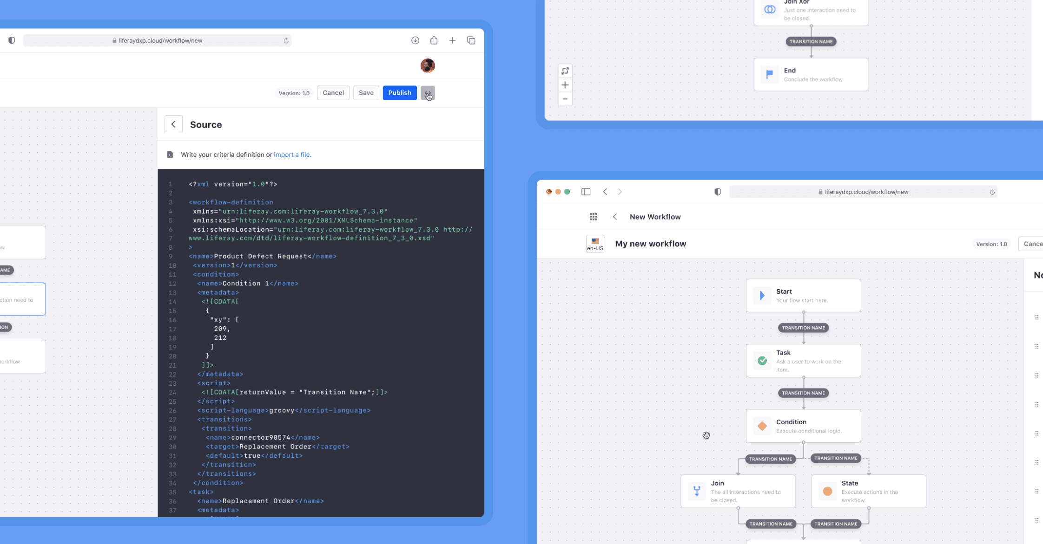Click the source code toggle icon beside Publish
The height and width of the screenshot is (544, 1043).
[428, 93]
